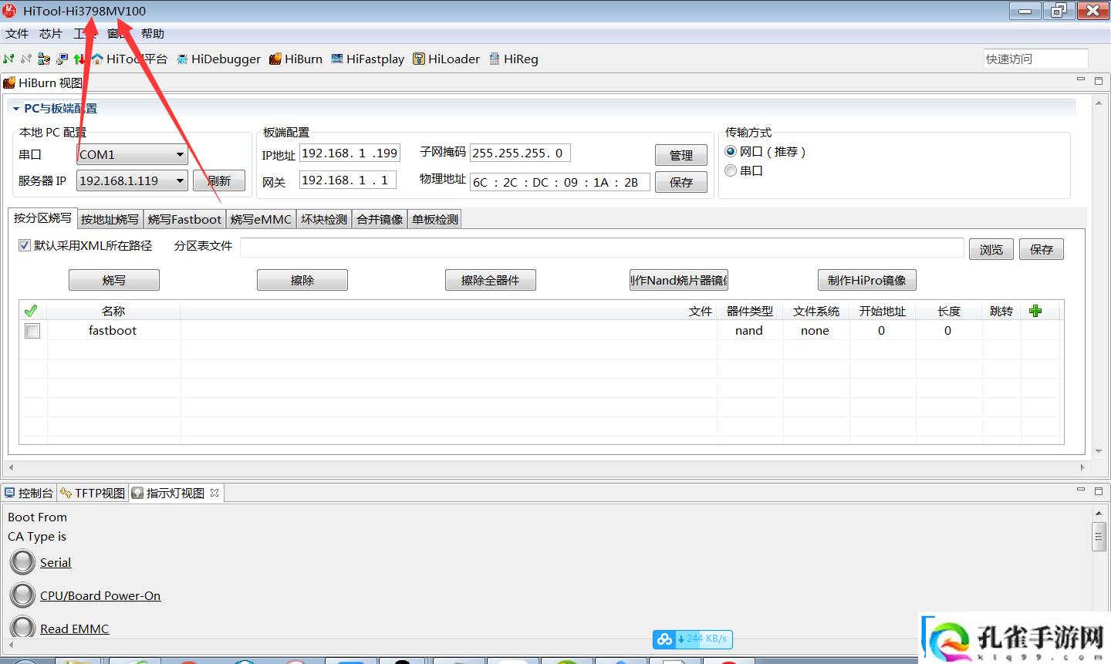Switch to 烧写eMMC tab
The width and height of the screenshot is (1111, 664).
[x=261, y=219]
